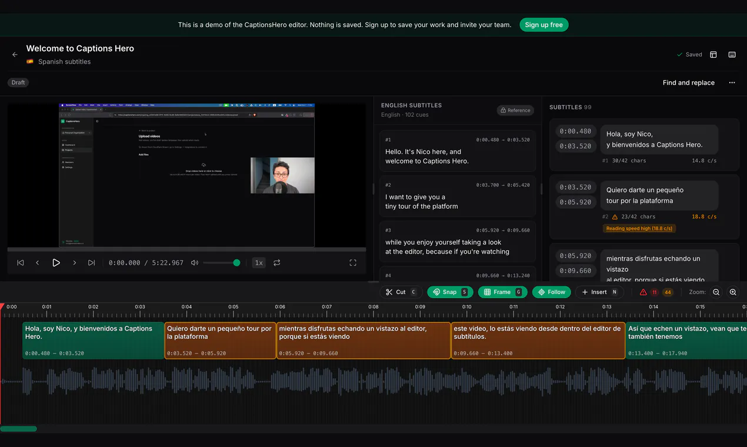Select the Cut tool

pos(401,292)
